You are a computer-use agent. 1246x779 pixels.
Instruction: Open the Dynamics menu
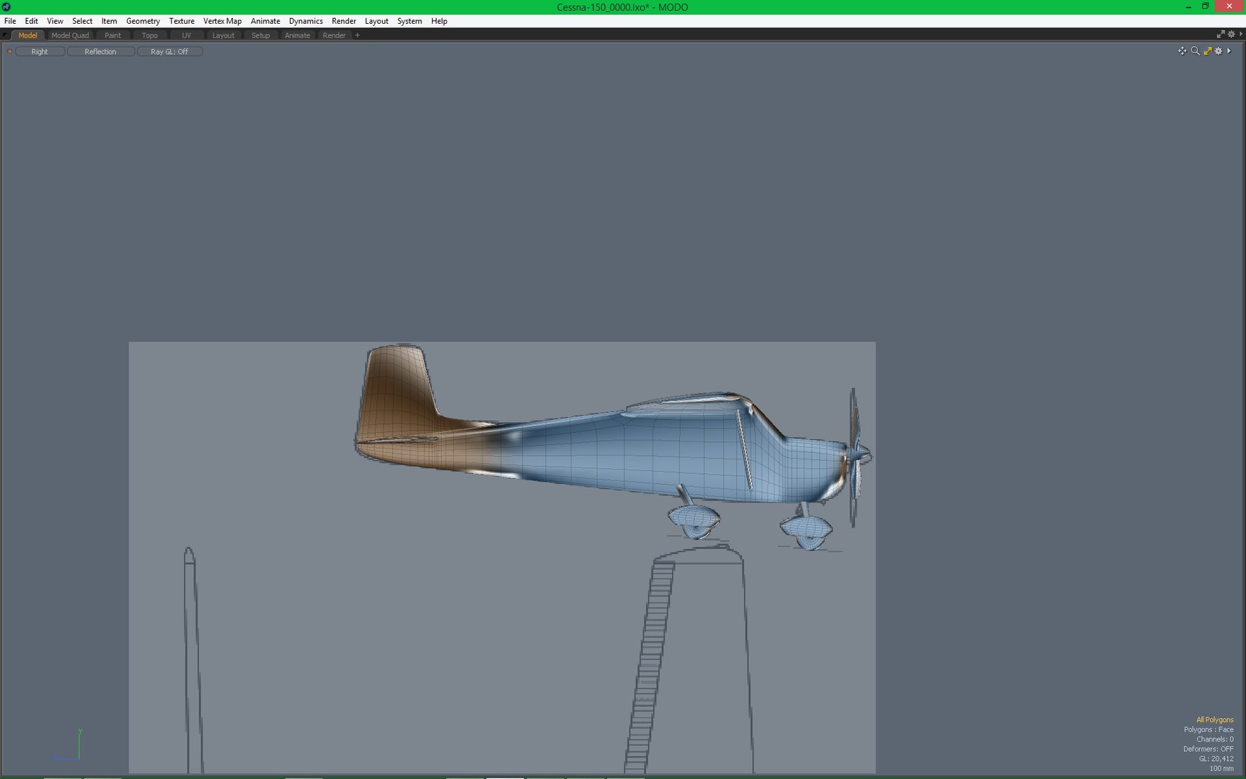coord(306,21)
